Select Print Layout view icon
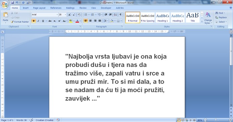 (179, 120)
